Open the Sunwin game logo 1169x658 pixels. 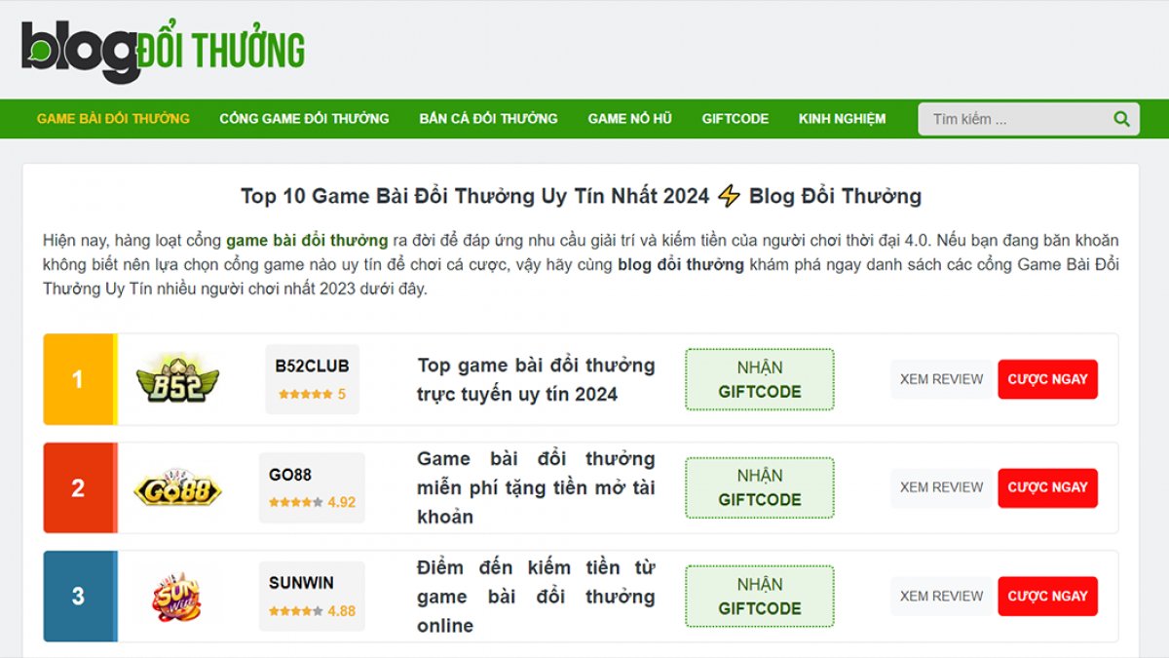click(175, 597)
